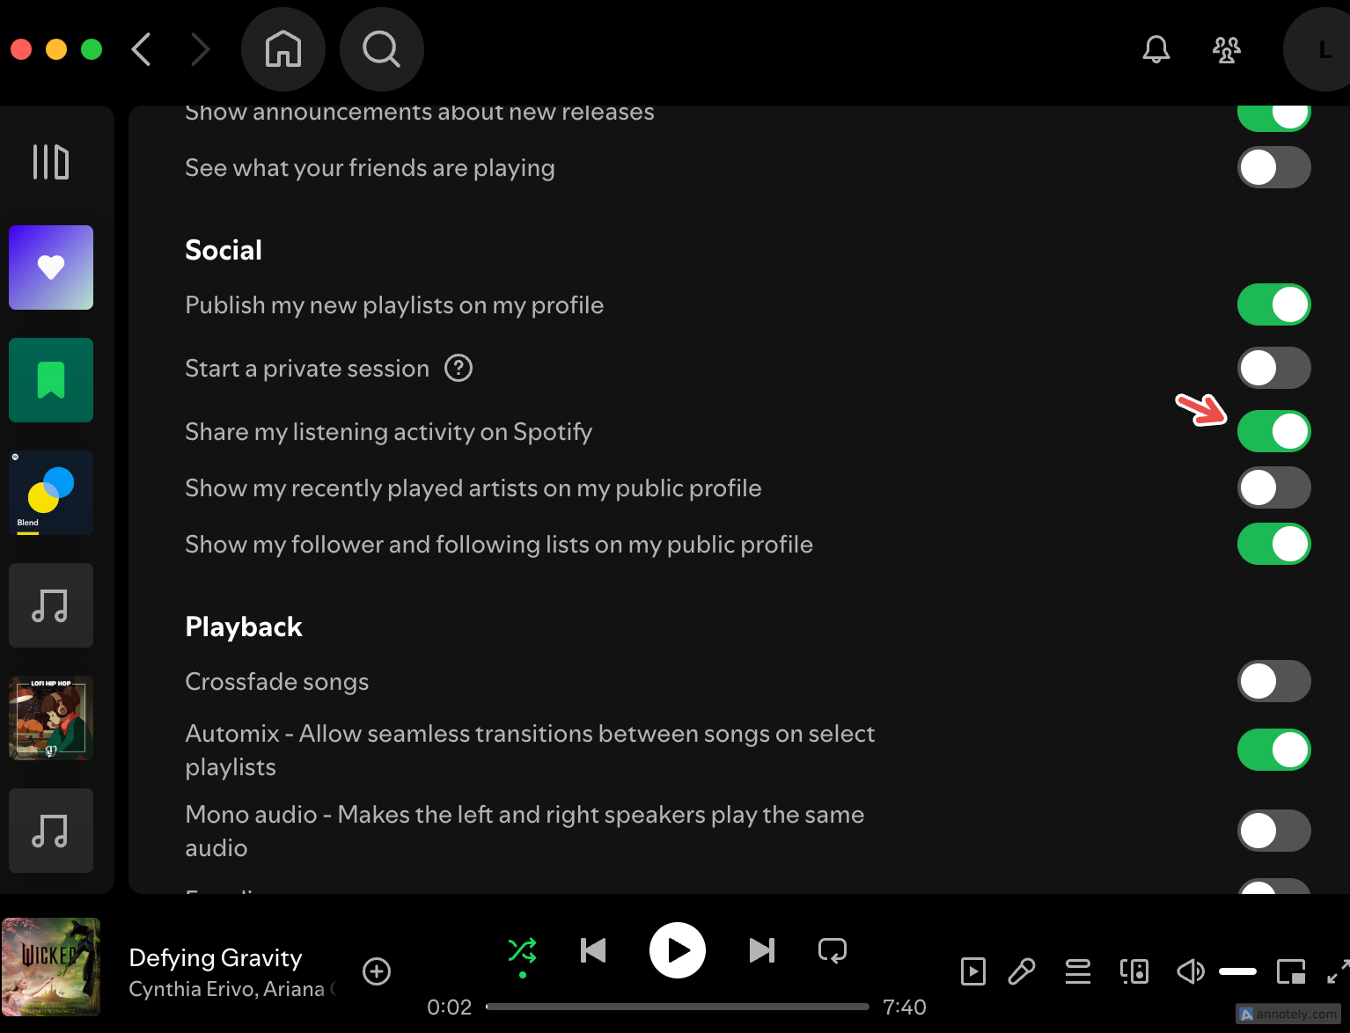
Task: Open the playback queue
Action: click(1077, 971)
